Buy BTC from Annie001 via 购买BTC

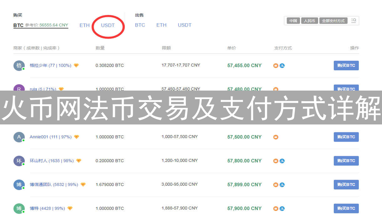pyautogui.click(x=346, y=137)
